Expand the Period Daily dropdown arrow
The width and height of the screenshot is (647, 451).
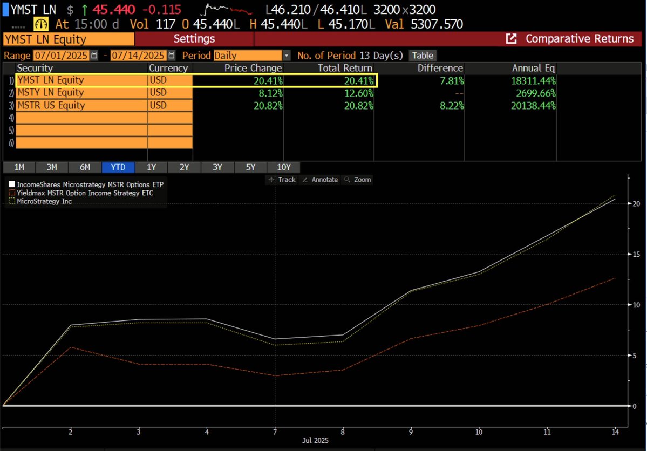click(287, 55)
